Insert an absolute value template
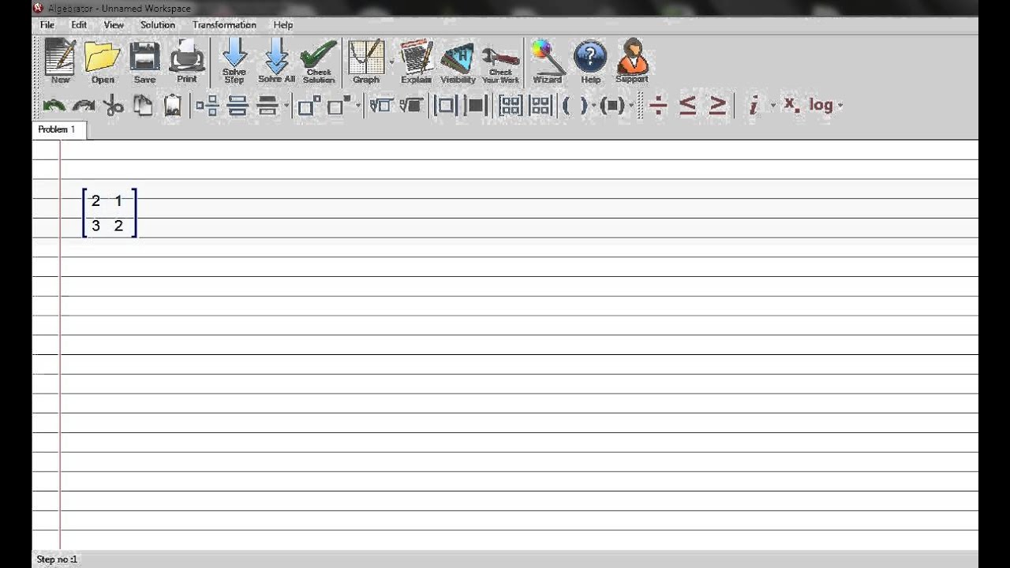The width and height of the screenshot is (1010, 568). 446,105
